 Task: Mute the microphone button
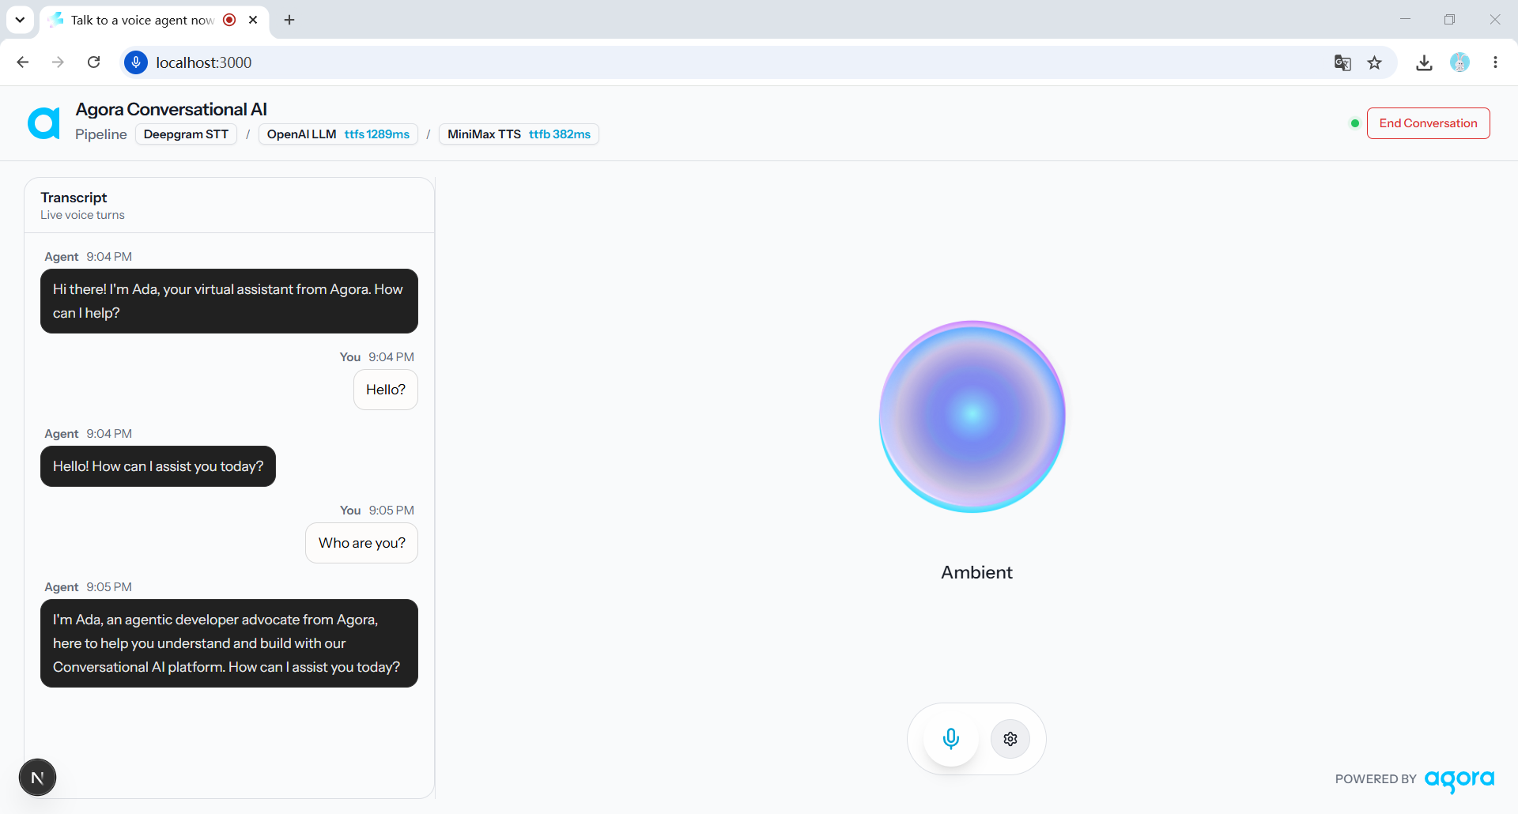pyautogui.click(x=951, y=739)
